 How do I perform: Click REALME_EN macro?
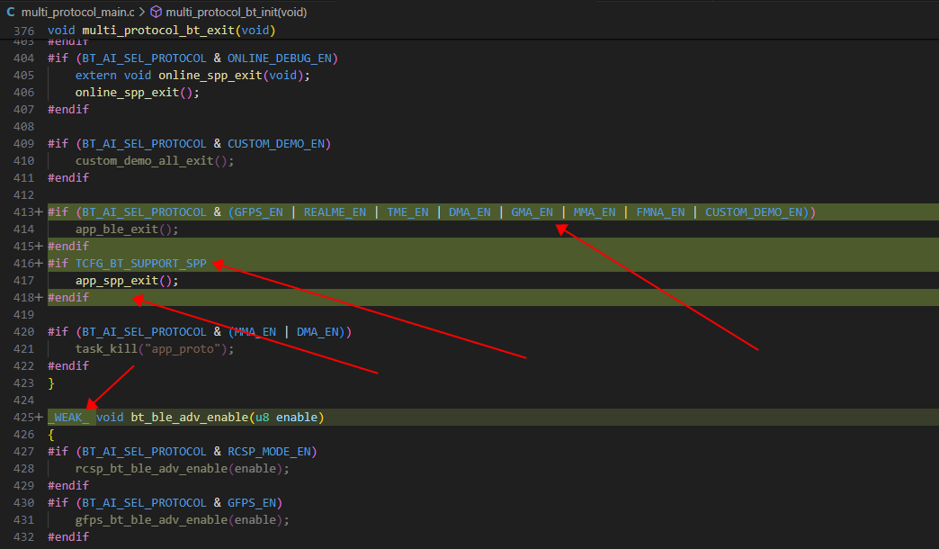[x=335, y=212]
